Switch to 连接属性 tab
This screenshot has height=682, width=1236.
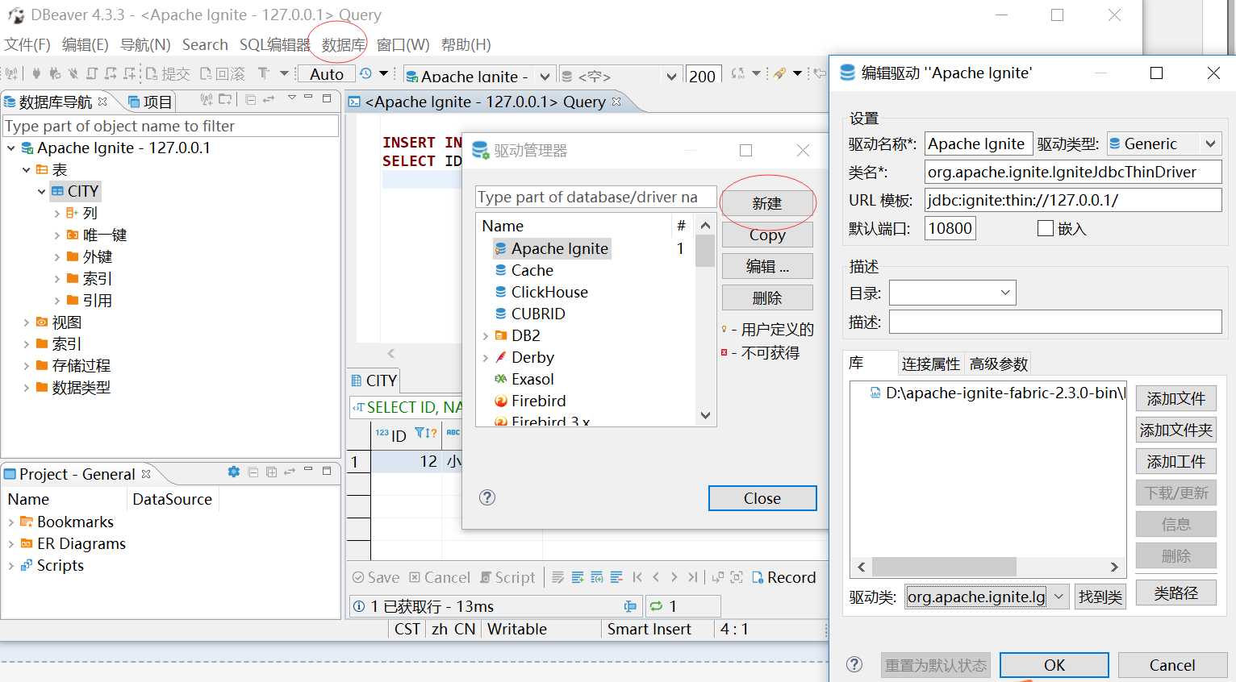pyautogui.click(x=931, y=364)
